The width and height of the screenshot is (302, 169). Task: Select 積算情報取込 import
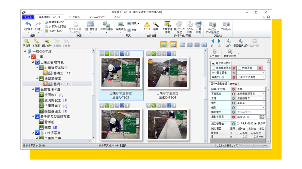(54, 22)
